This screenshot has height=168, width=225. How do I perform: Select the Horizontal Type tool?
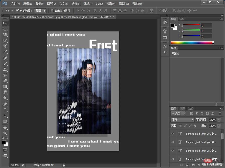point(5,110)
